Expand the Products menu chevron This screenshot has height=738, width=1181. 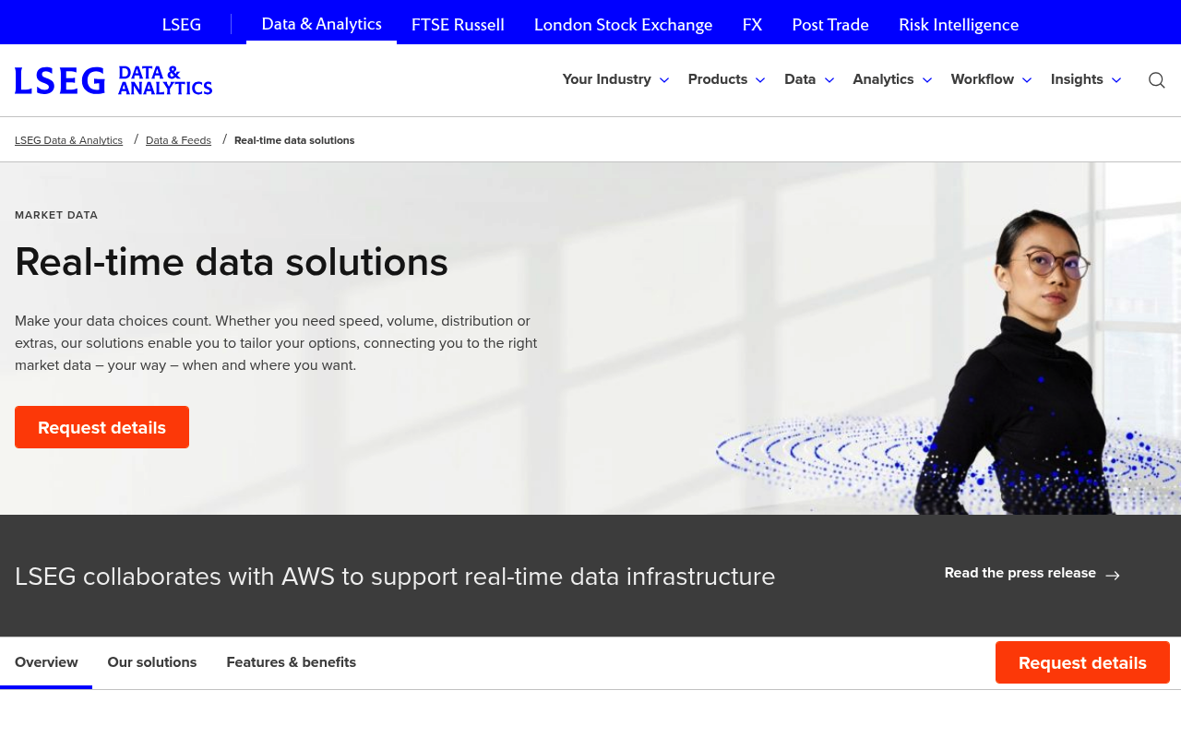[760, 80]
